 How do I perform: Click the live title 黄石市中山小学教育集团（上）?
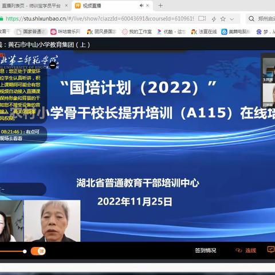click(x=49, y=45)
